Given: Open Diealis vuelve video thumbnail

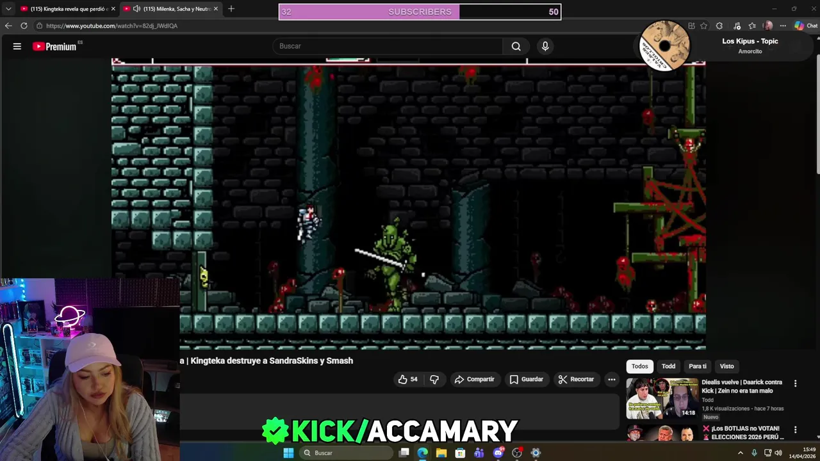Looking at the screenshot, I should (x=662, y=398).
